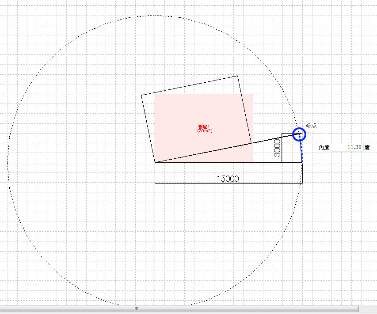The image size is (377, 314).
Task: Click the origin where red axes cross
Action: click(x=155, y=163)
